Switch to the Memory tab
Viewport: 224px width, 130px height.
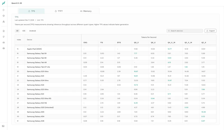86,11
